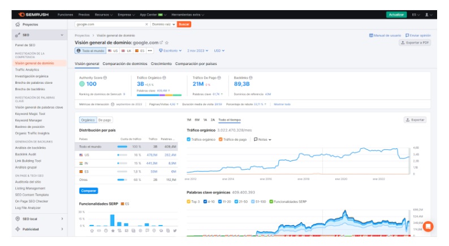Open Herramientas extra dropdown
Image resolution: width=449 pixels, height=246 pixels.
[188, 15]
